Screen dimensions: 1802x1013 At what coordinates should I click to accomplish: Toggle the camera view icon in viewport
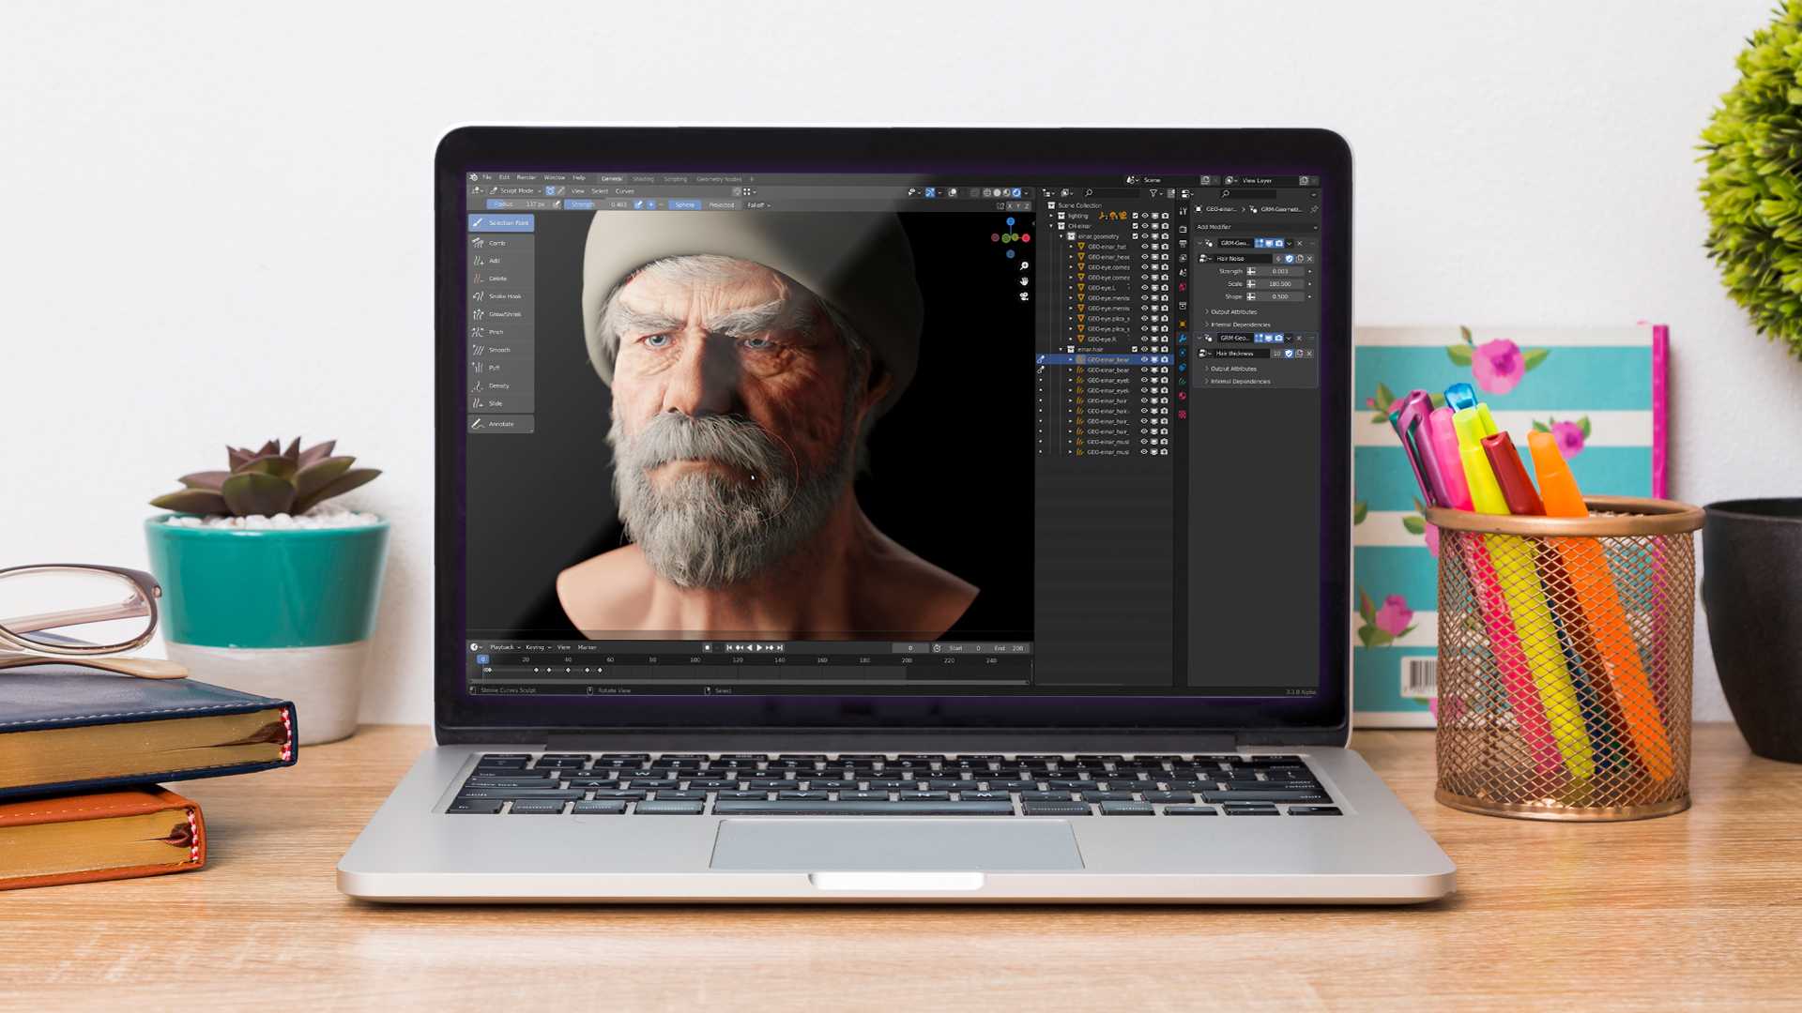1024,296
